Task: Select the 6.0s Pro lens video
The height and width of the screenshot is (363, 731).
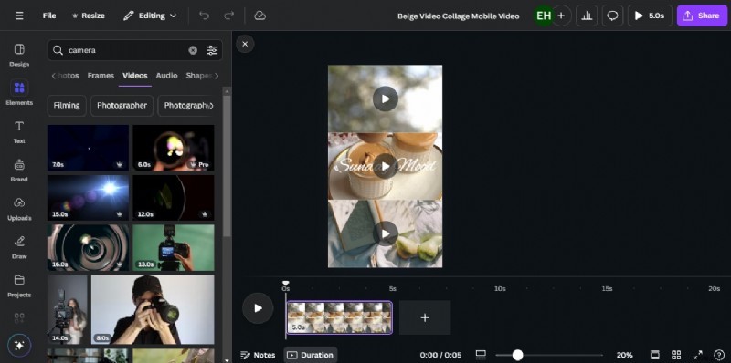Action: (174, 148)
